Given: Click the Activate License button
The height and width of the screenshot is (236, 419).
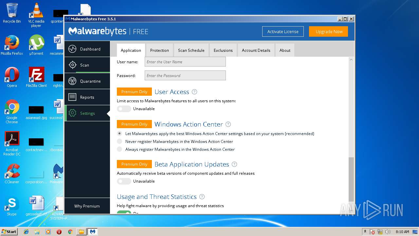Looking at the screenshot, I should [283, 31].
